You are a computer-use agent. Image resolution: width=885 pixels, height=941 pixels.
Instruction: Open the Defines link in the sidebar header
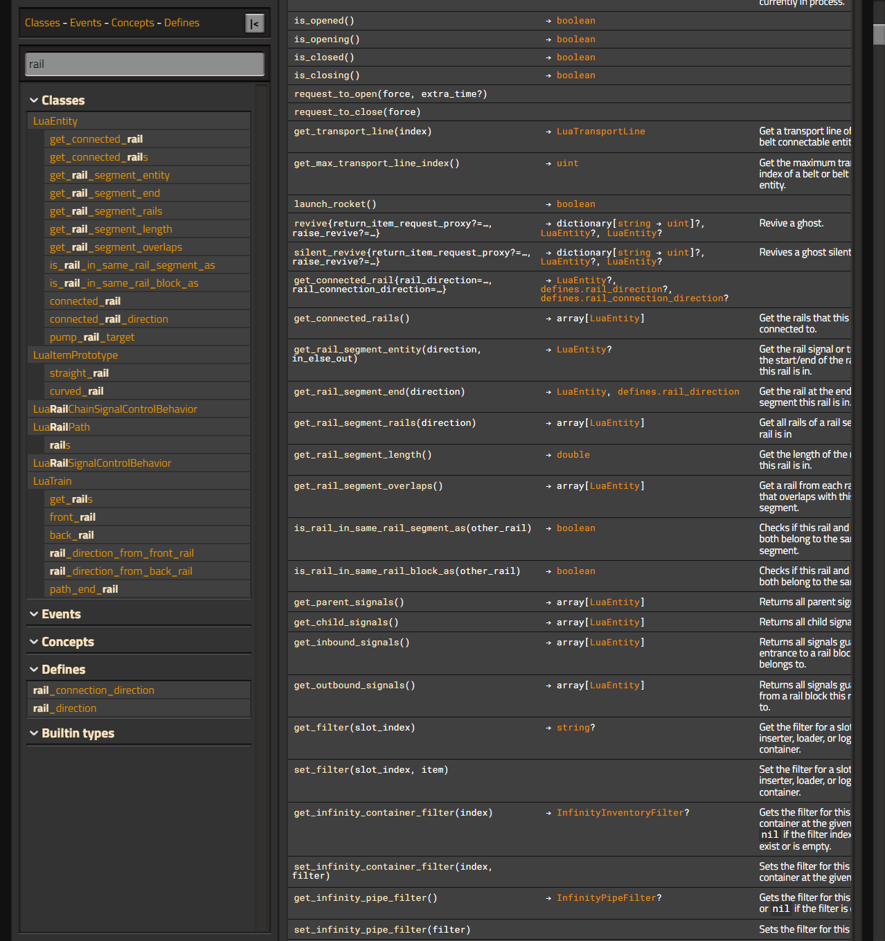(x=181, y=23)
